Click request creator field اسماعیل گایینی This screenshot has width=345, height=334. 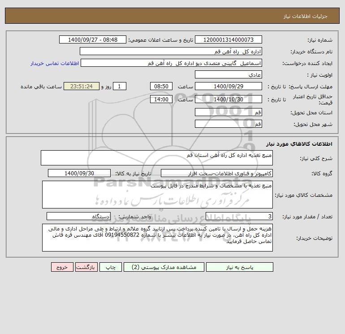(172, 63)
